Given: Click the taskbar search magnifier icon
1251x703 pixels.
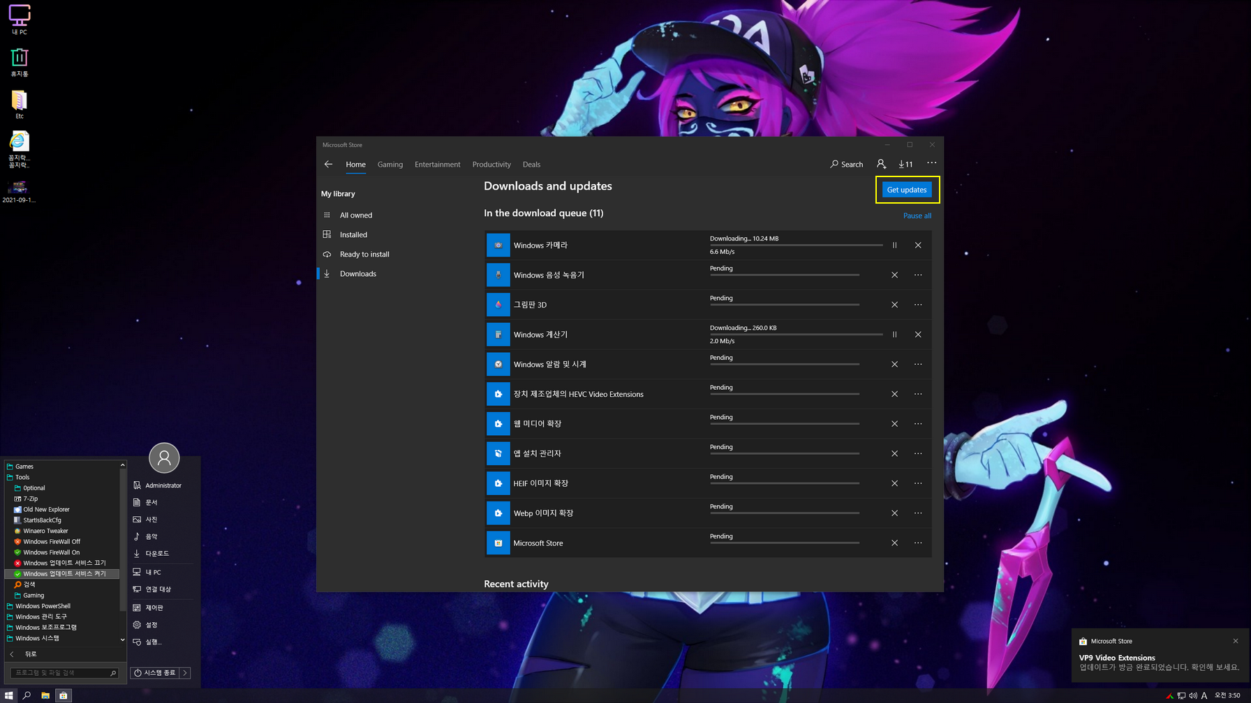Looking at the screenshot, I should [x=27, y=695].
